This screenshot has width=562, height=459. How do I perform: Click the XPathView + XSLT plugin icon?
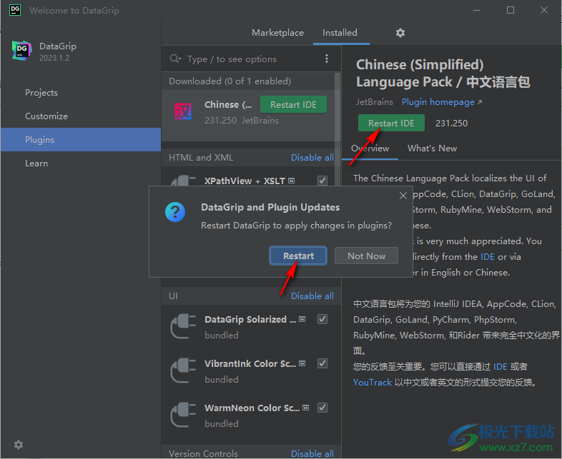tap(183, 181)
